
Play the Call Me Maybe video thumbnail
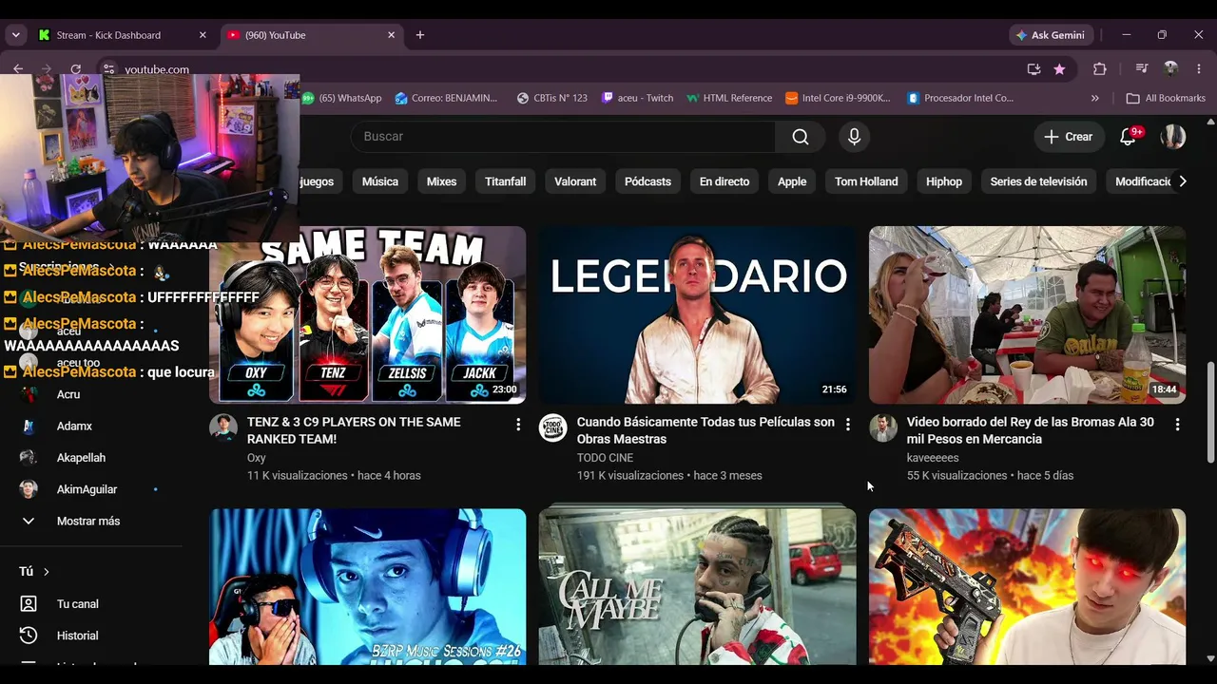coord(697,586)
